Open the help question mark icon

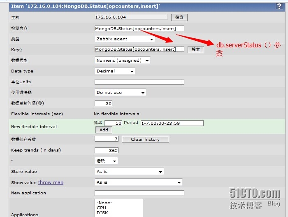point(279,6)
